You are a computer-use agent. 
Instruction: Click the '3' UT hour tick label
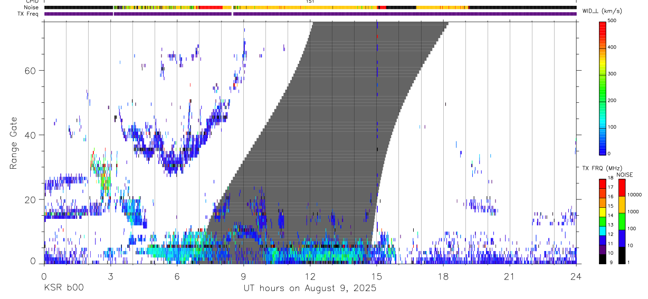(110, 276)
